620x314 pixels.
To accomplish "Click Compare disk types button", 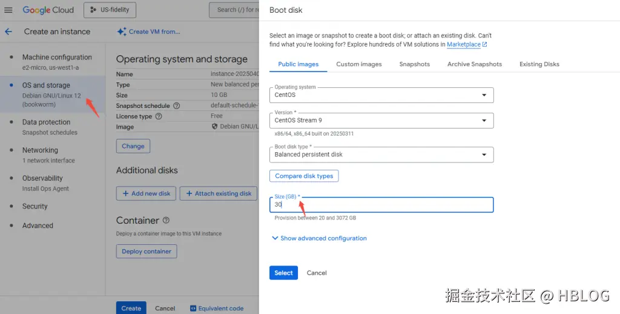I will tap(304, 176).
